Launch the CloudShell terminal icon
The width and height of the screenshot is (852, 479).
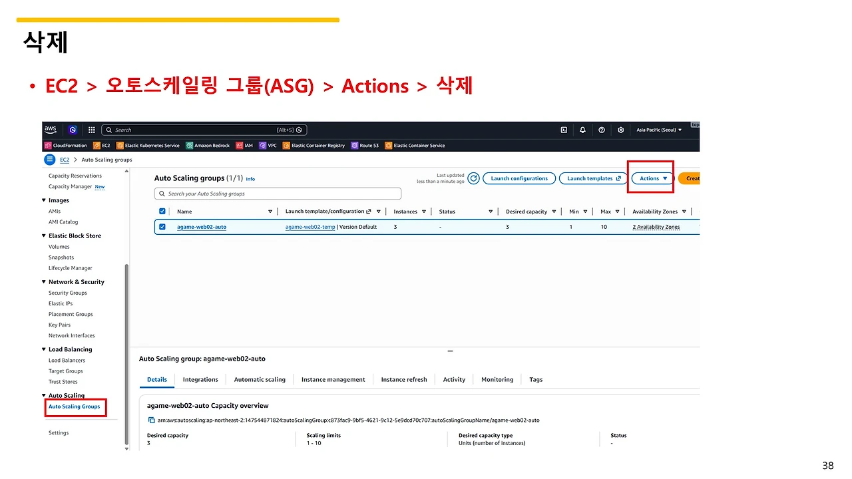564,130
